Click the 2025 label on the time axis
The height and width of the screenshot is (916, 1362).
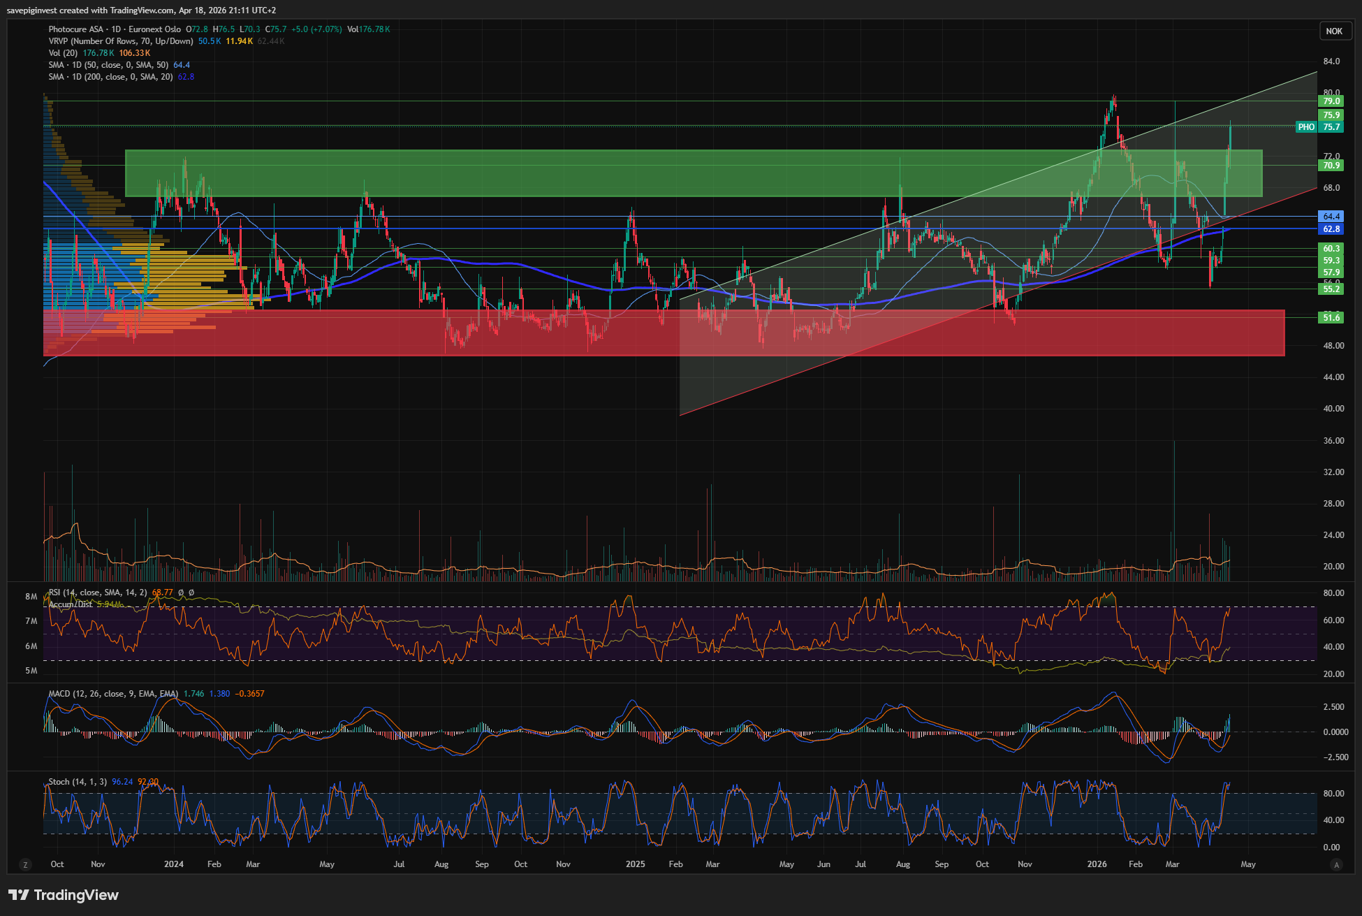[635, 864]
